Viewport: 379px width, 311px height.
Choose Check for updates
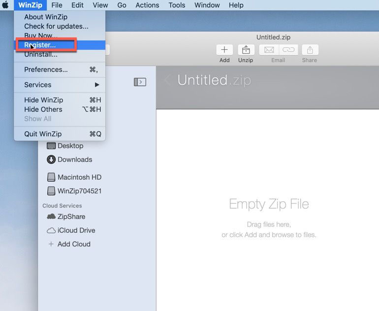[60, 26]
